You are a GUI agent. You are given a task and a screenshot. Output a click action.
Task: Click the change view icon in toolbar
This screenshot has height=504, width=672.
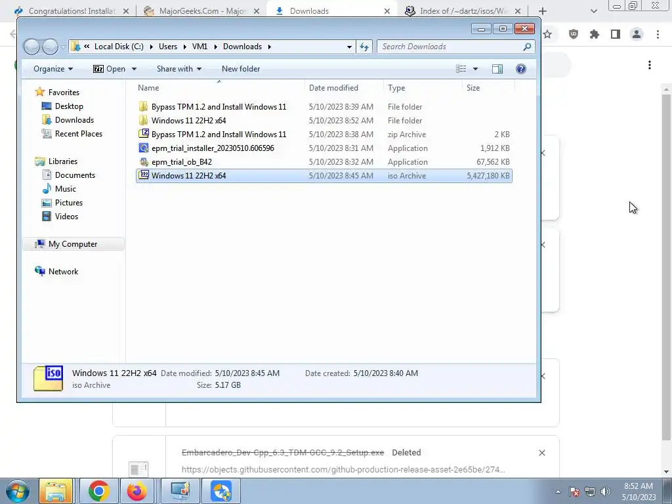pyautogui.click(x=461, y=69)
